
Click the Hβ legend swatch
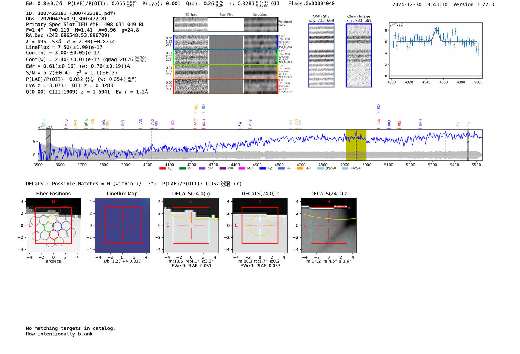coord(262,169)
